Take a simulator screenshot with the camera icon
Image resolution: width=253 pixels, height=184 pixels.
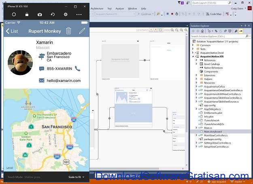tap(40, 15)
